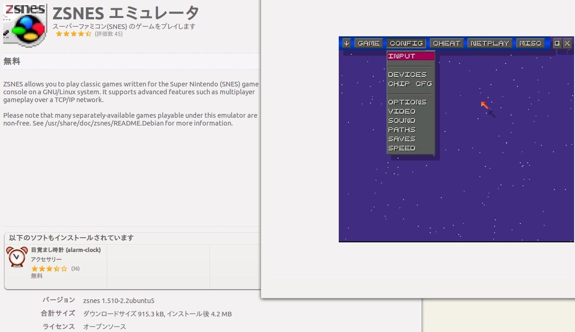
Task: Click the version text zsnes 1.510-2.2ubuntu5
Action: pos(119,301)
